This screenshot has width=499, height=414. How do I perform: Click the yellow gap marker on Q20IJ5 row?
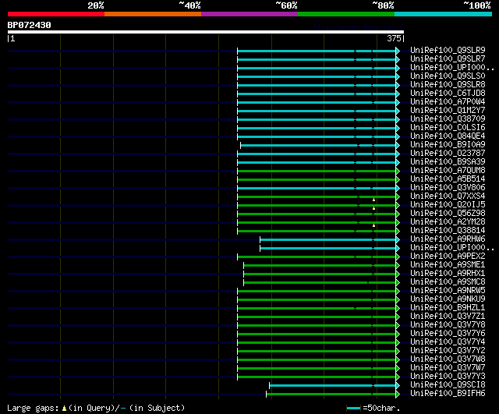point(373,209)
